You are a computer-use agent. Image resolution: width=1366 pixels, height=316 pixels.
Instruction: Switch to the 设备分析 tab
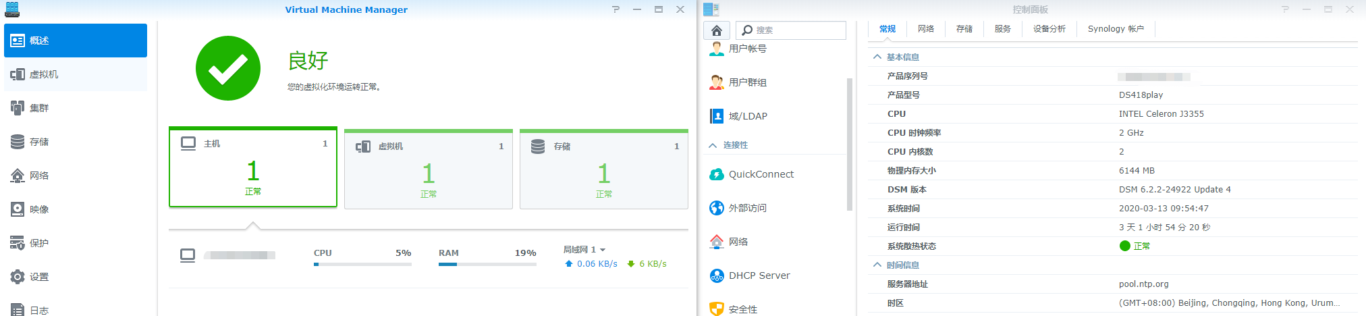(x=1049, y=29)
